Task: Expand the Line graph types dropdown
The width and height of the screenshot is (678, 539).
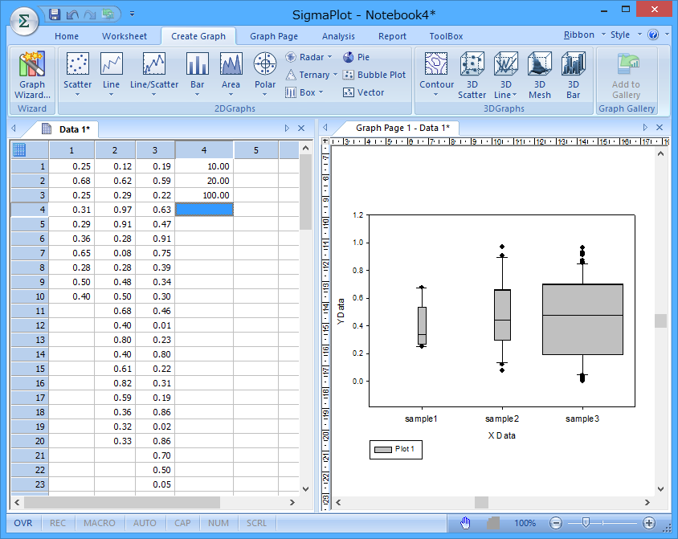Action: (111, 95)
